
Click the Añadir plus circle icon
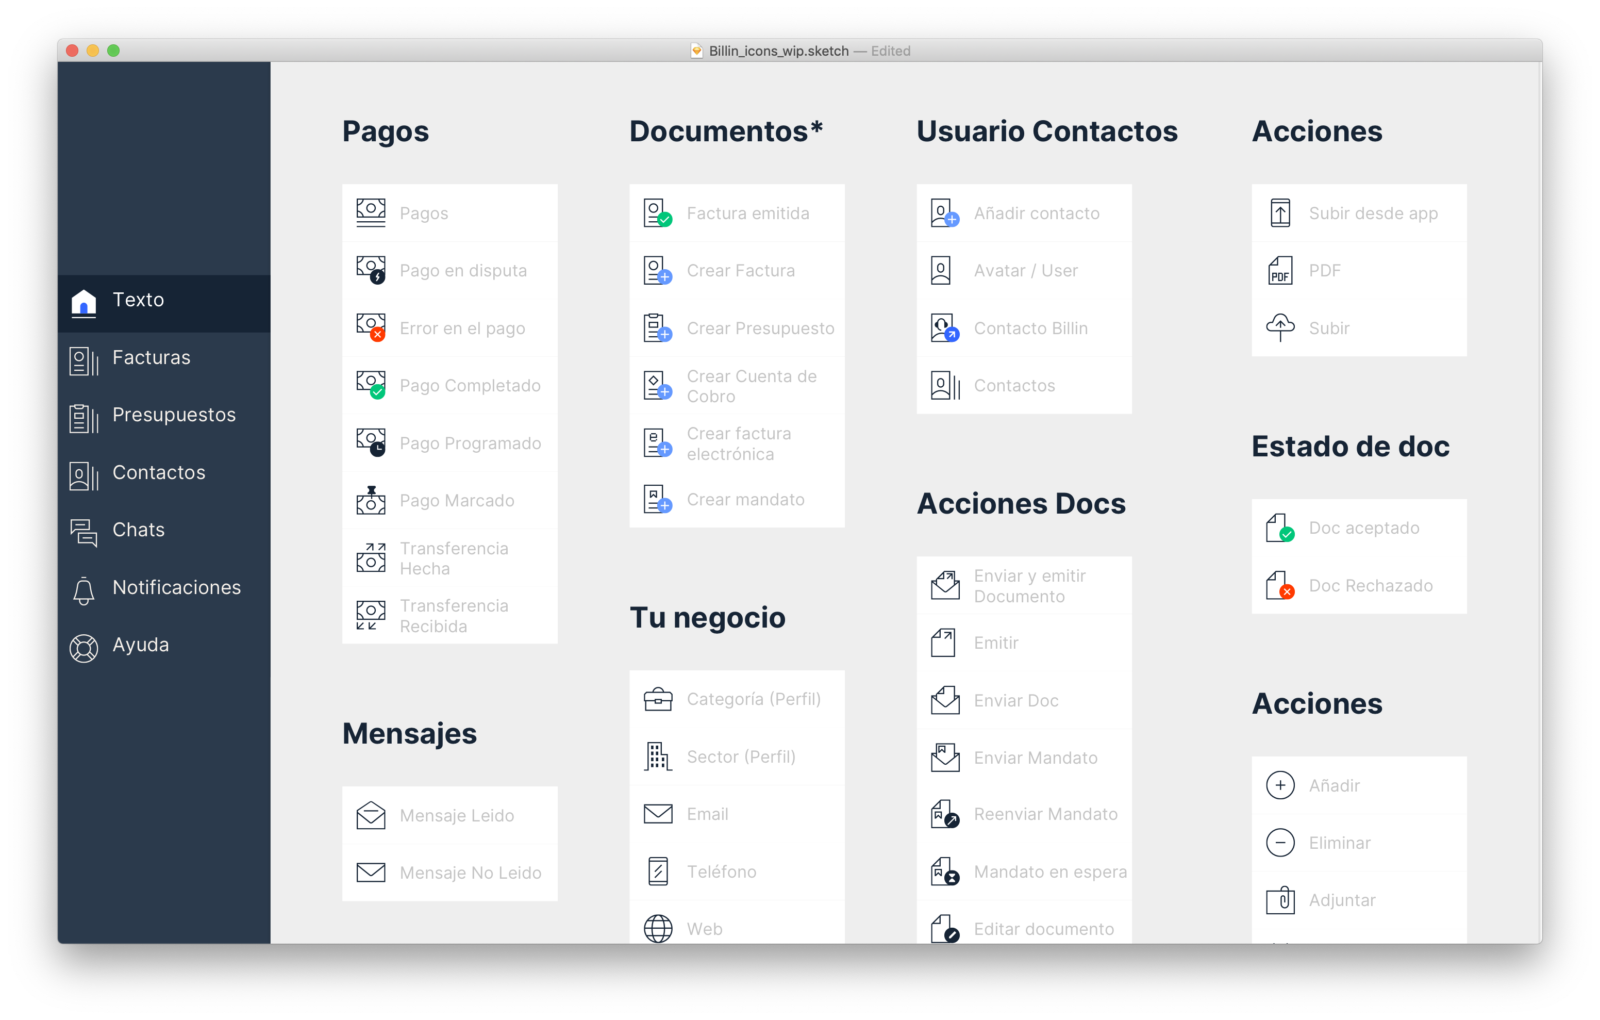pyautogui.click(x=1280, y=785)
